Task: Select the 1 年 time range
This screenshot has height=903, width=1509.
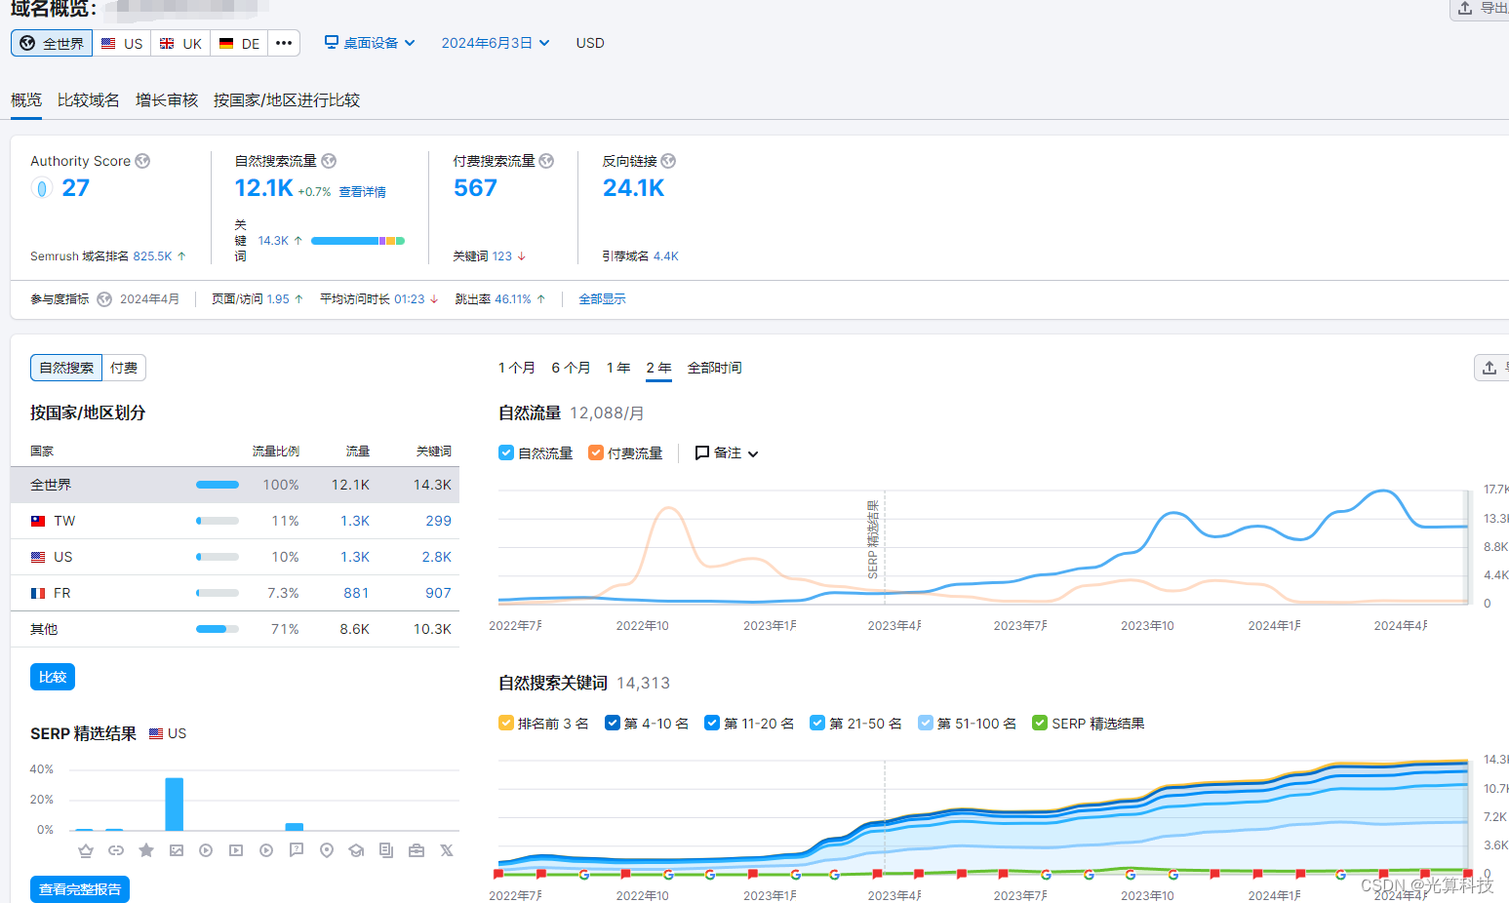Action: tap(618, 368)
